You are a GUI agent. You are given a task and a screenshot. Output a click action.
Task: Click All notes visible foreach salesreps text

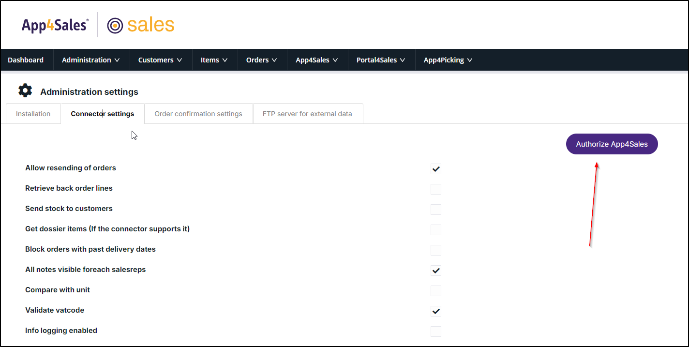tap(86, 270)
